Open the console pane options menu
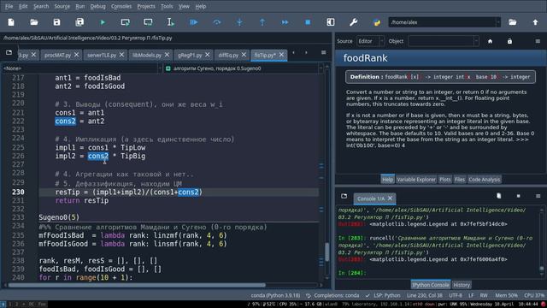The width and height of the screenshot is (547, 308). pos(538,196)
